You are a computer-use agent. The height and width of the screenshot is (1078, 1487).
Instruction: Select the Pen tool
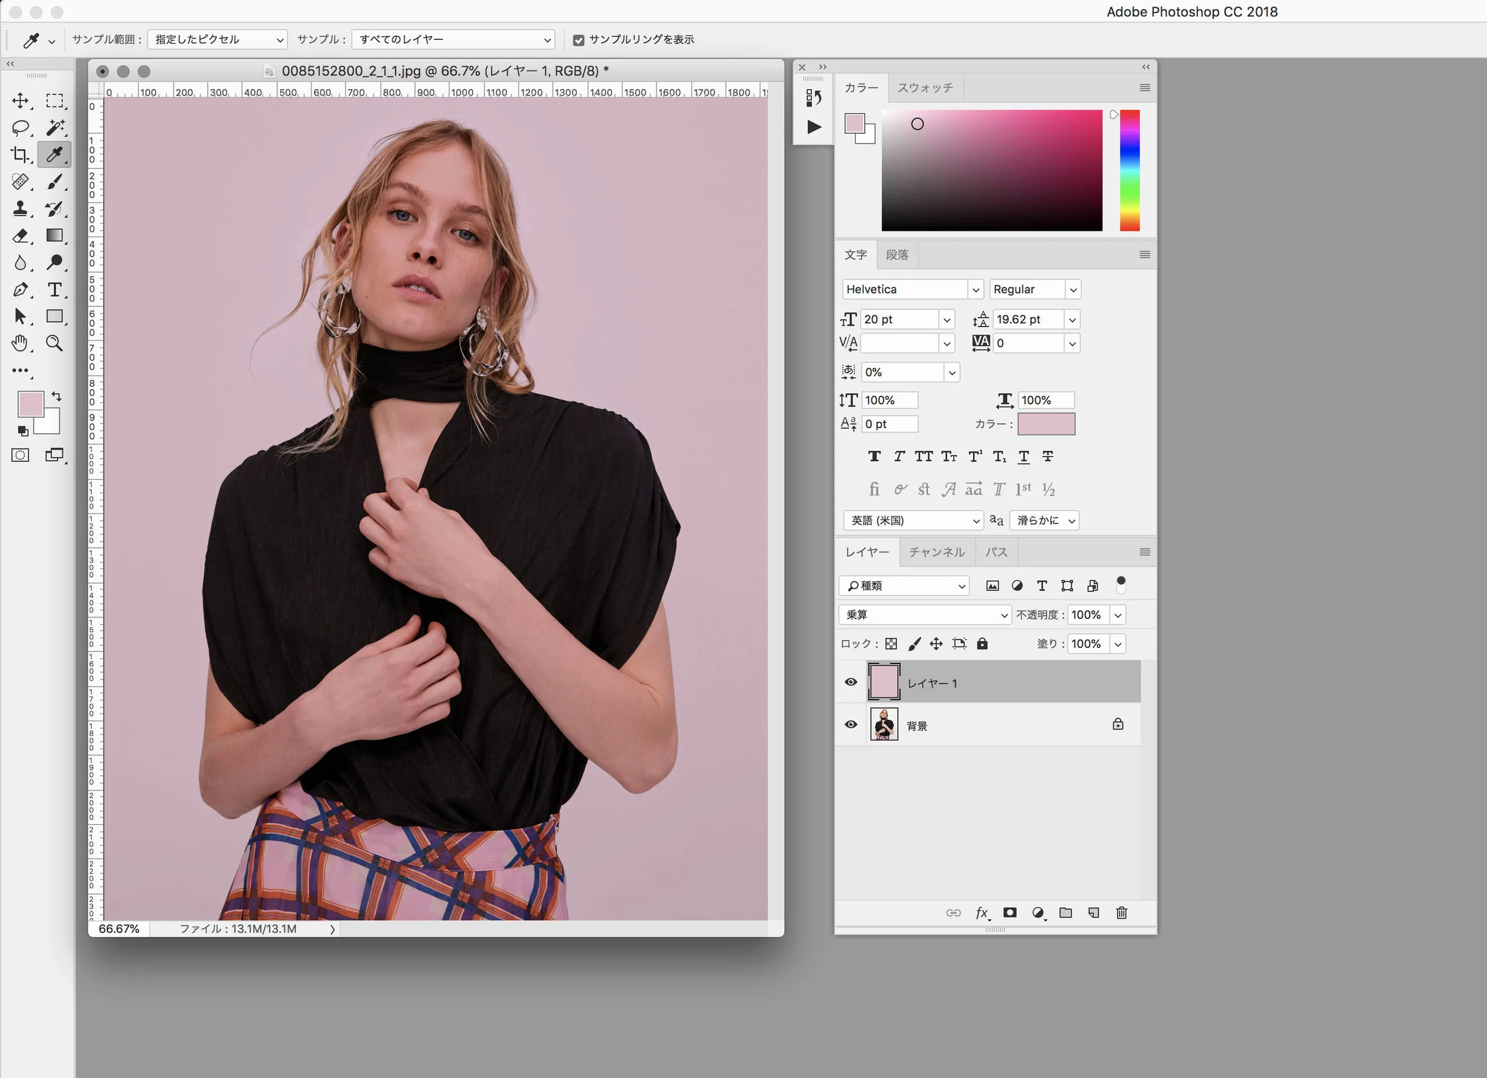click(x=20, y=290)
